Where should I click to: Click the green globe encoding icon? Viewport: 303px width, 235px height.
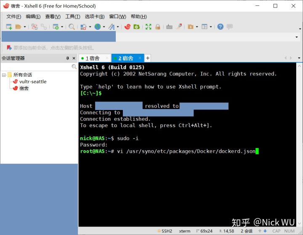(98, 26)
